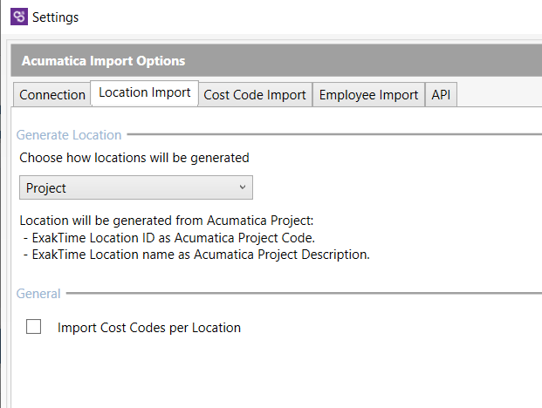Select the Location Import tab

[x=145, y=92]
